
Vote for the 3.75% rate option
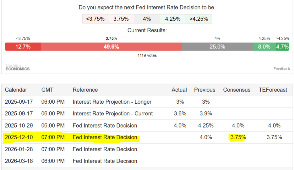pyautogui.click(x=121, y=19)
